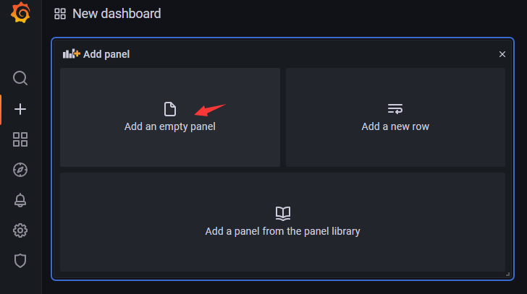This screenshot has height=294, width=527.
Task: Open the Alerting bell icon
Action: (x=20, y=200)
